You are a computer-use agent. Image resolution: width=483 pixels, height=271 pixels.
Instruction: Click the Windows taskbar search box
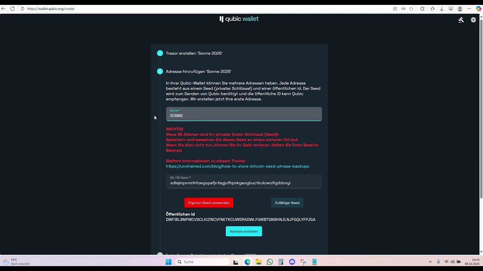203,262
